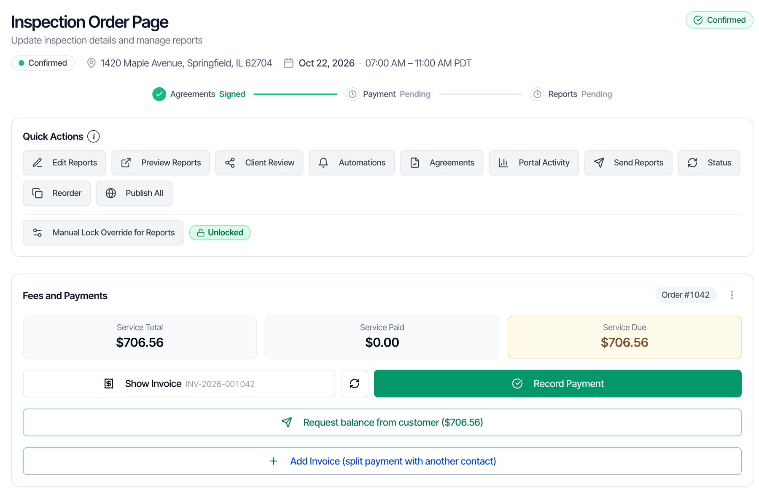Open the Automations bell action

pyautogui.click(x=352, y=163)
